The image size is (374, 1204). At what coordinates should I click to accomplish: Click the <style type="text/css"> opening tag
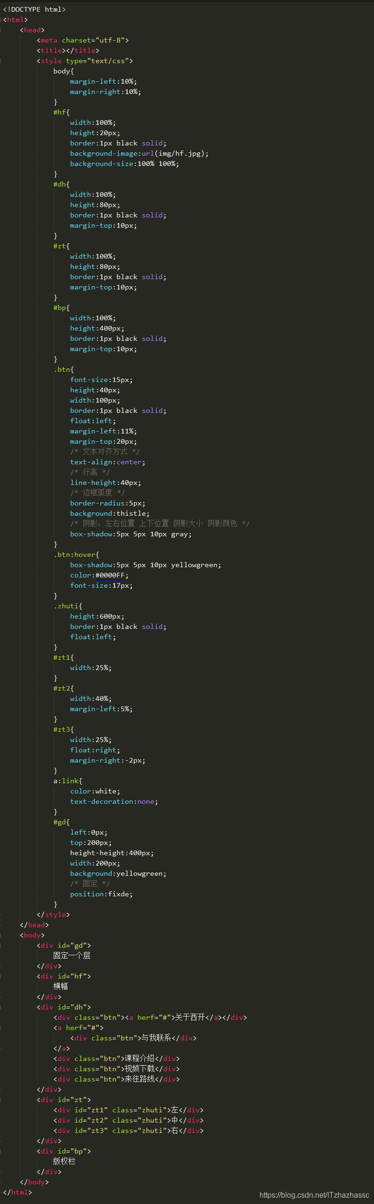85,61
